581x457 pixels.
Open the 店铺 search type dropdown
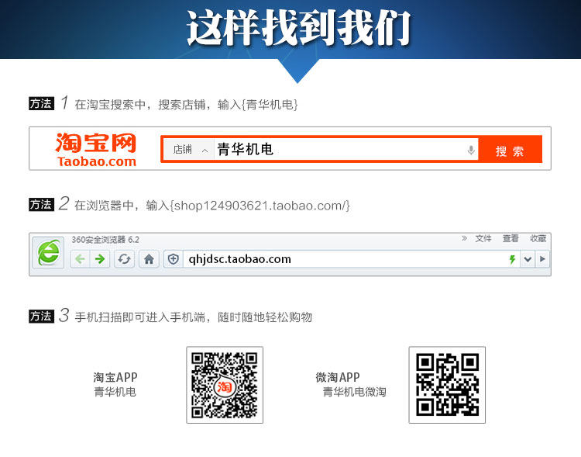[189, 150]
